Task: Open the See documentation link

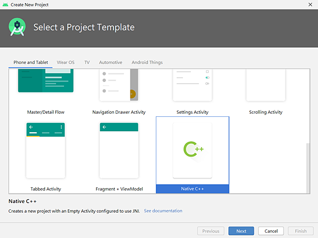Action: [x=163, y=210]
